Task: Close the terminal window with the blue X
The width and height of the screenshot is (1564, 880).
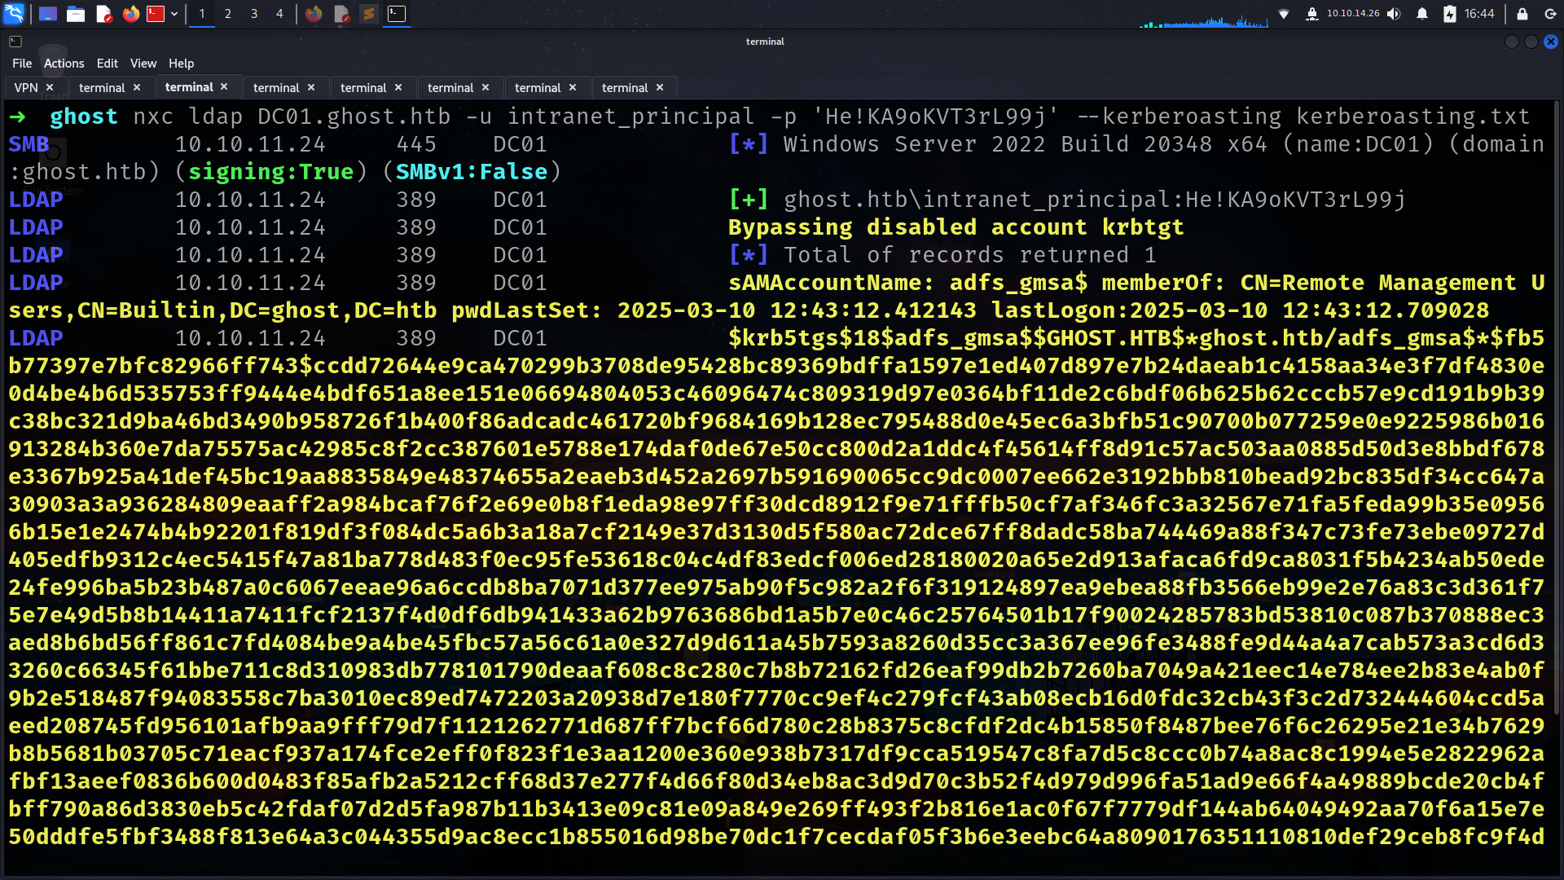Action: [x=1551, y=42]
